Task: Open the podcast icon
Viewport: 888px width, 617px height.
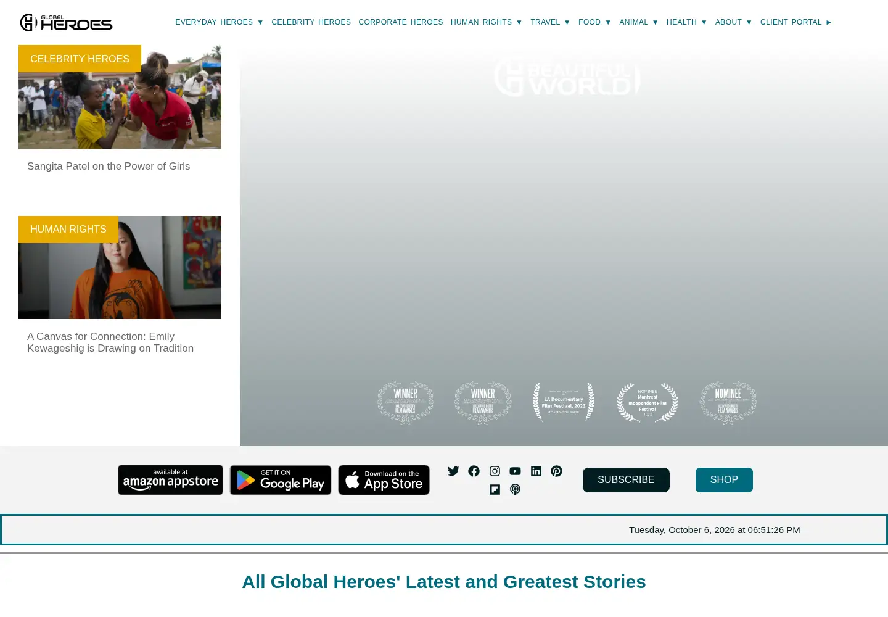Action: tap(515, 490)
